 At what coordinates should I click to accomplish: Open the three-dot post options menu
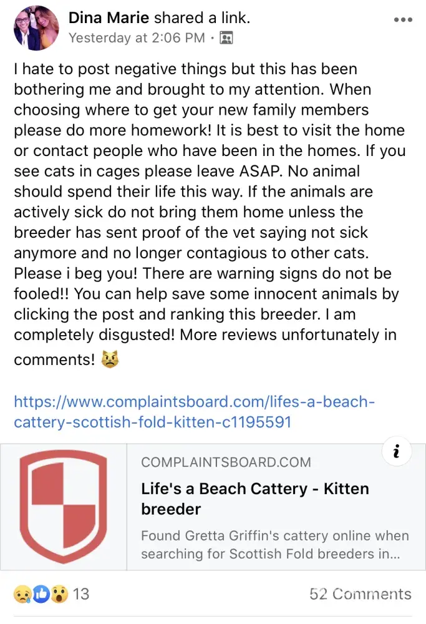pos(404,19)
